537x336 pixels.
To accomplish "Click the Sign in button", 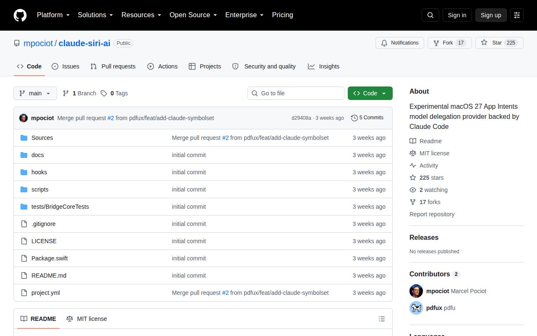I will 457,15.
